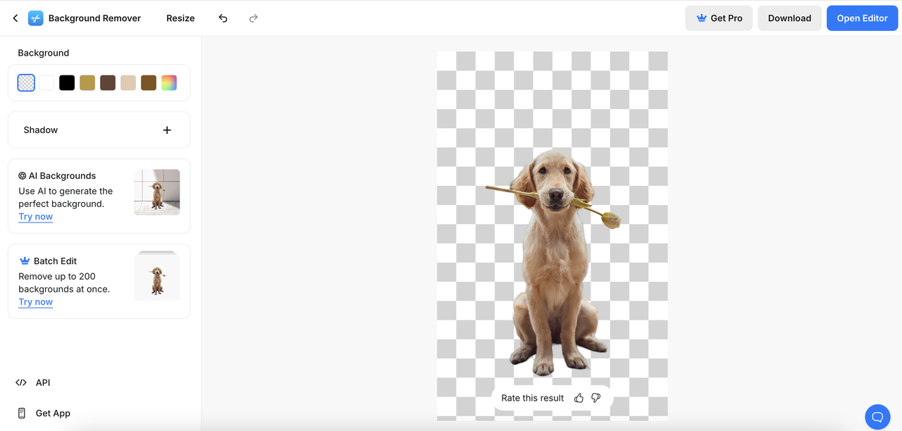Click the Get App phone icon
Viewport: 902px width, 431px height.
21,413
